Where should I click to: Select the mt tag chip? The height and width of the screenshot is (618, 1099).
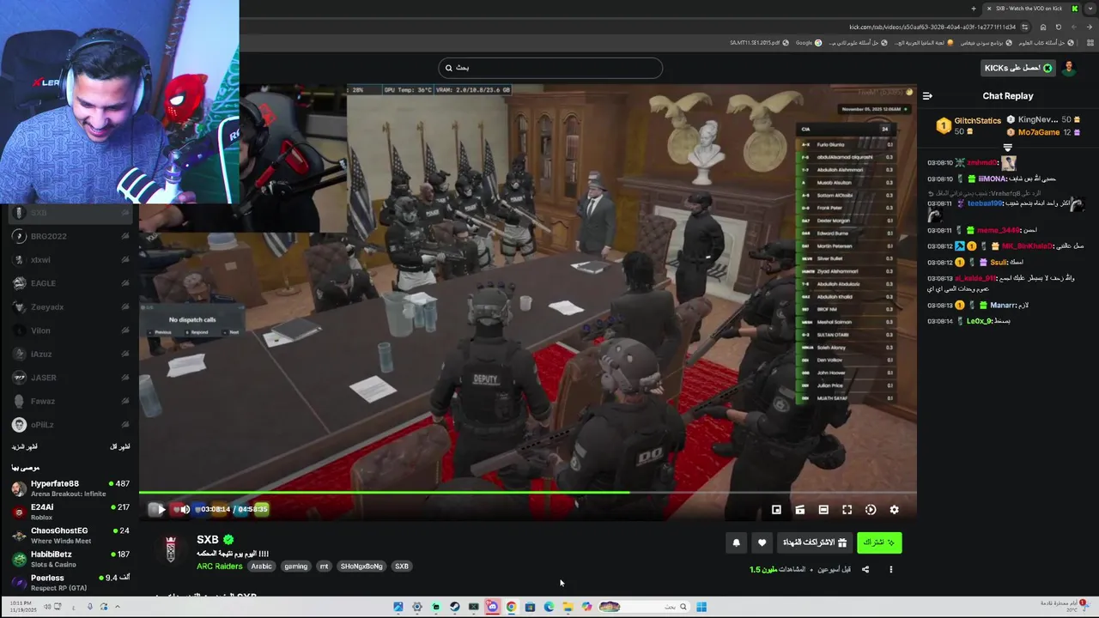pos(324,566)
